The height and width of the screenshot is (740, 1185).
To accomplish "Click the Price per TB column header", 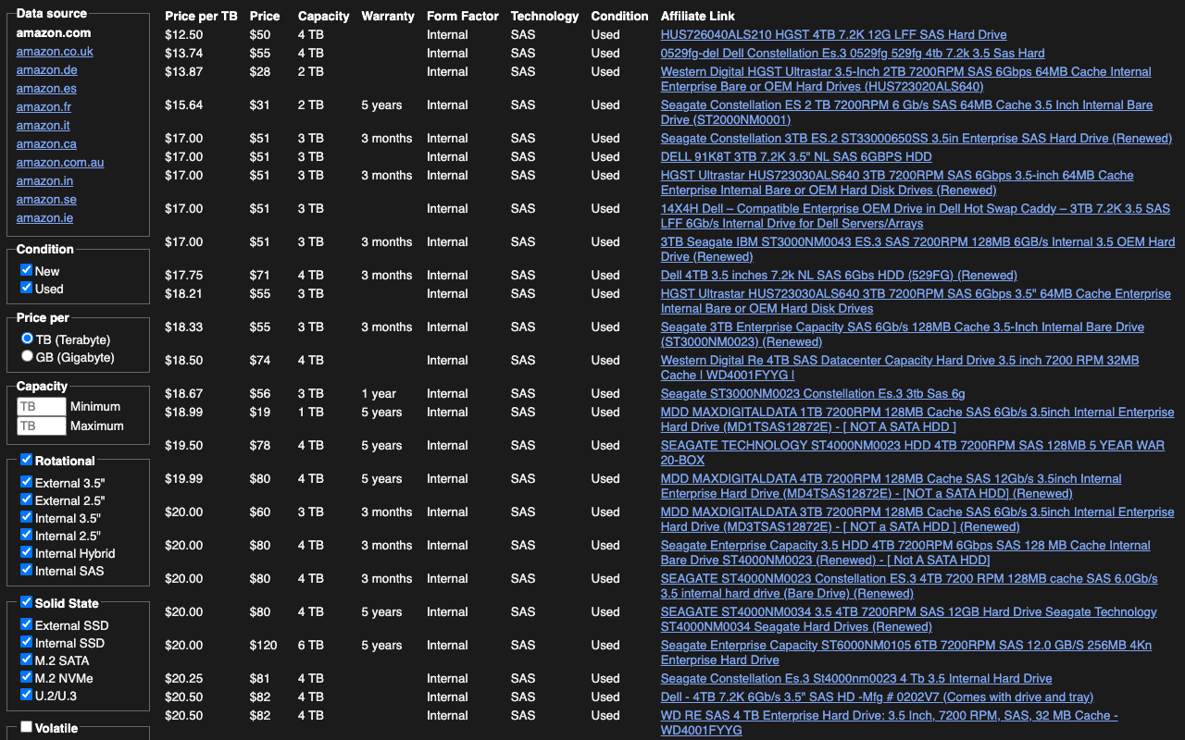I will pos(201,16).
